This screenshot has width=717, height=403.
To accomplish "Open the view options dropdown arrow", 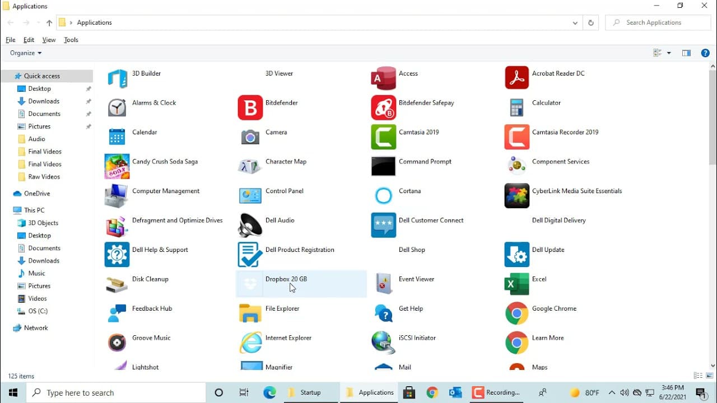I will 669,53.
